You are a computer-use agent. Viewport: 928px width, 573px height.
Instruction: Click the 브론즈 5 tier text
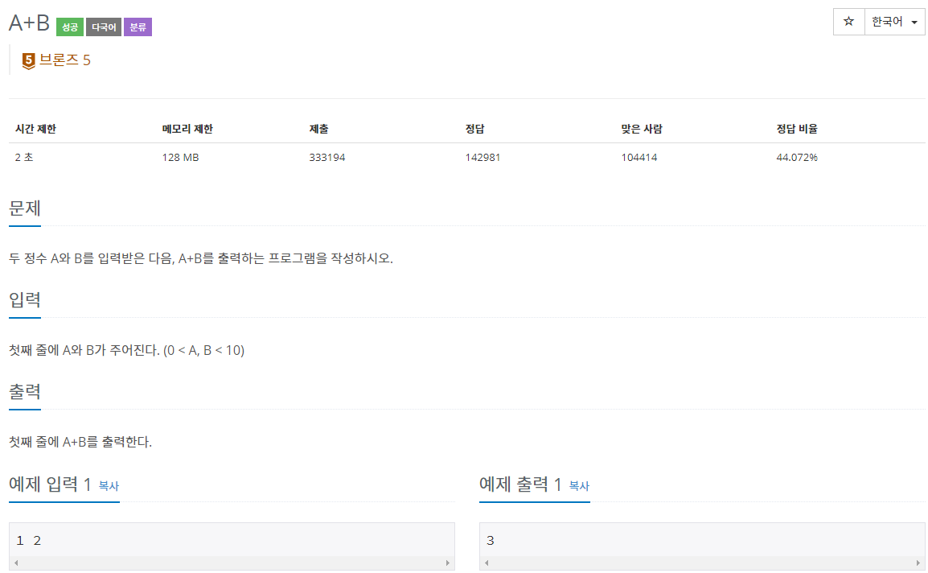pos(64,60)
